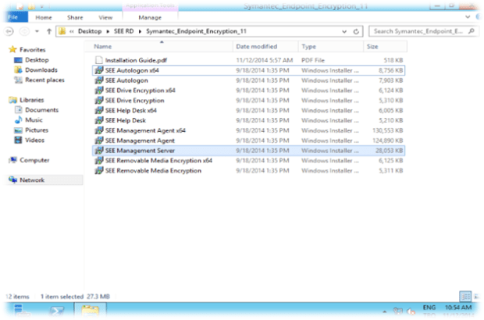Switch to large icons view in status bar
Screen dimensions: 484x320
tap(475, 297)
